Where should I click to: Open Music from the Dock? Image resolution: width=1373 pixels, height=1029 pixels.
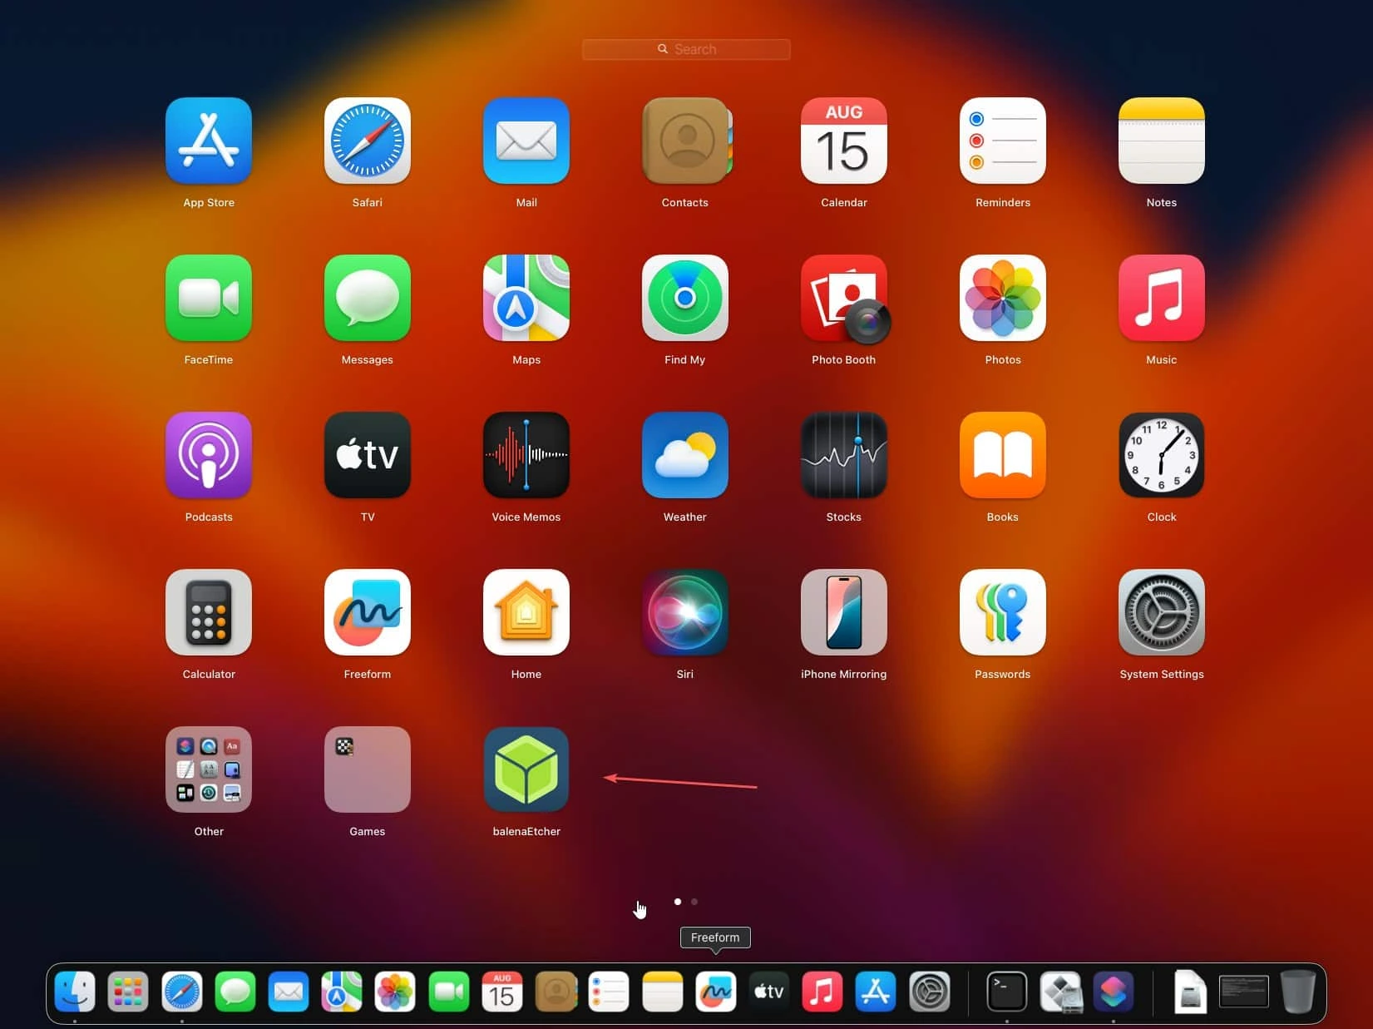click(x=822, y=992)
